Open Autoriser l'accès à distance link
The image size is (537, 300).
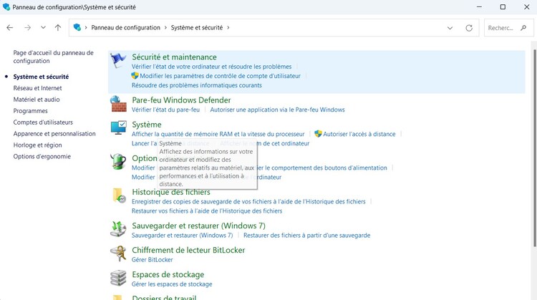pos(359,134)
